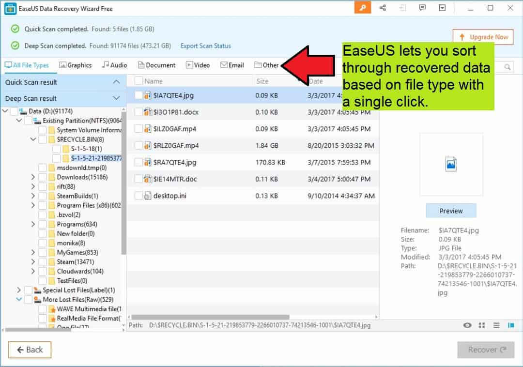Click the $ILZ0GAF.mp4 file icon
Viewport: 523px width, 367px height.
click(147, 129)
